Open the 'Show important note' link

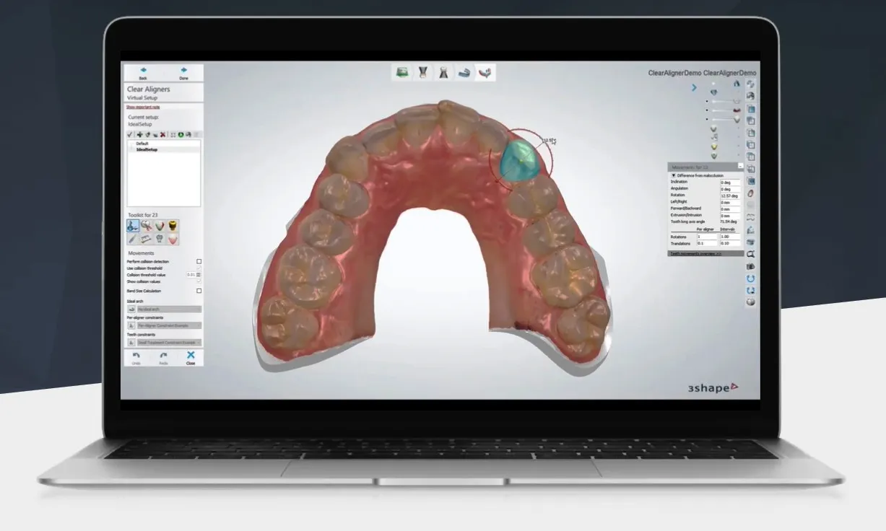click(143, 107)
